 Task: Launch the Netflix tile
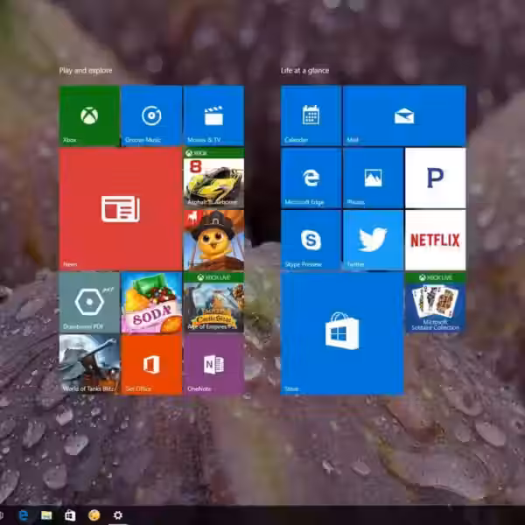coord(435,240)
